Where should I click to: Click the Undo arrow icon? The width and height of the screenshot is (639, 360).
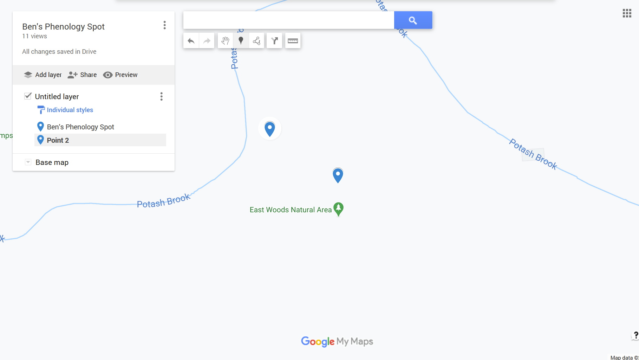tap(191, 41)
